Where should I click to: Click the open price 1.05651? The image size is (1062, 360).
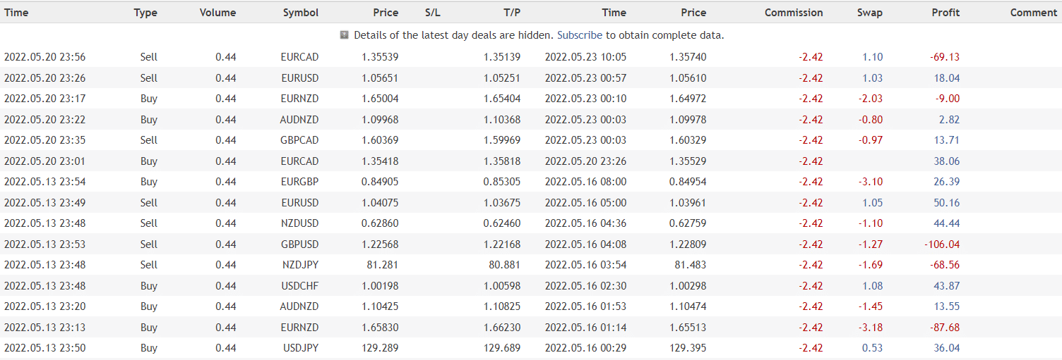click(380, 78)
